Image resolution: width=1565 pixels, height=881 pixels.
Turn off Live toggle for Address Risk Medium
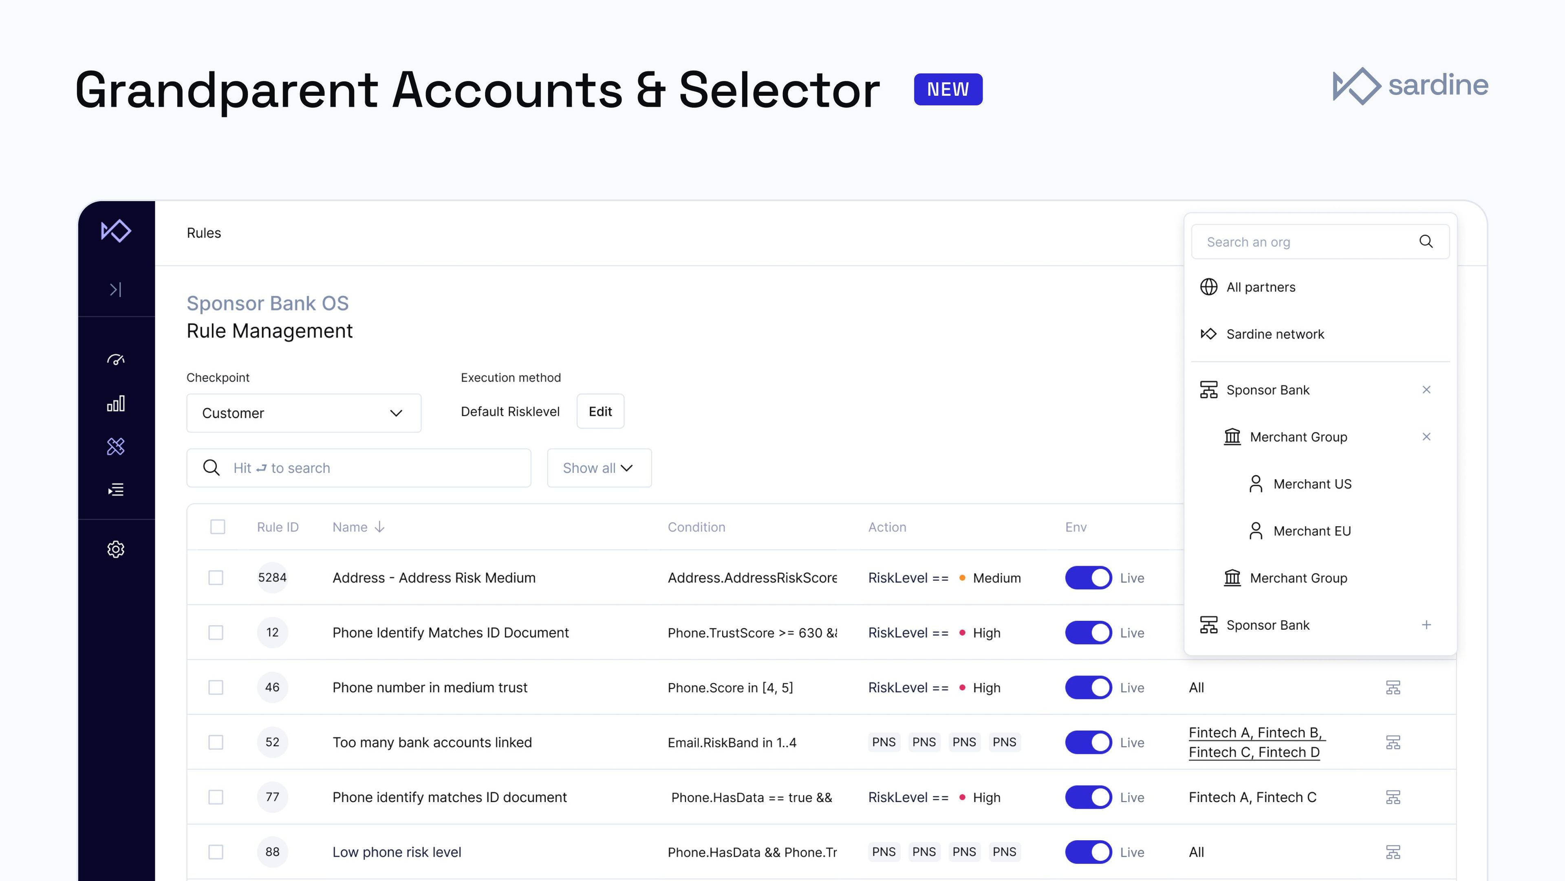[1088, 578]
